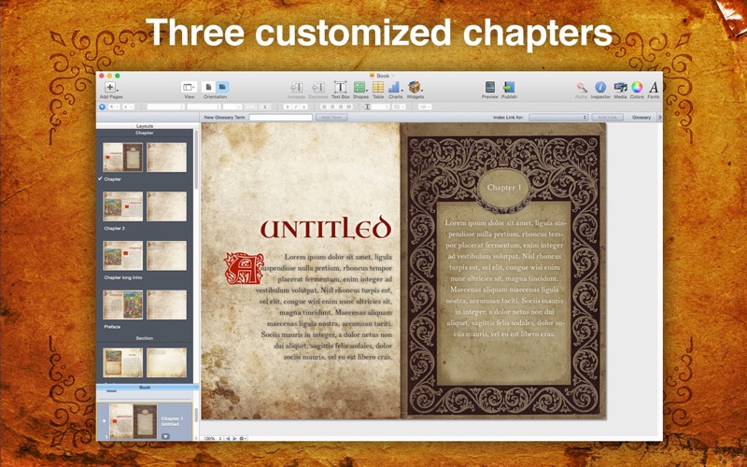Screen dimensions: 747x467
Task: Open the Media browser
Action: click(x=620, y=87)
